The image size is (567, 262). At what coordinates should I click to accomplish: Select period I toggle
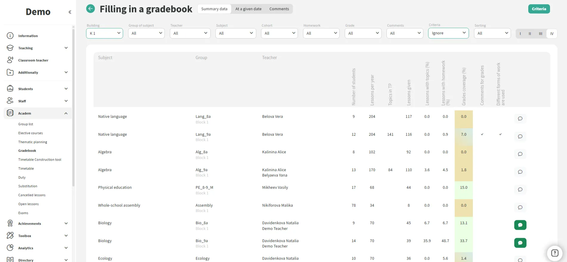click(520, 34)
